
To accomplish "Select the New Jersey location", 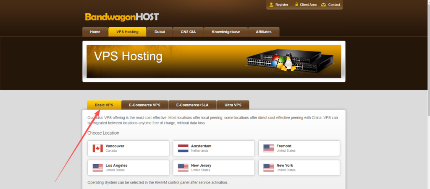I will (x=214, y=168).
